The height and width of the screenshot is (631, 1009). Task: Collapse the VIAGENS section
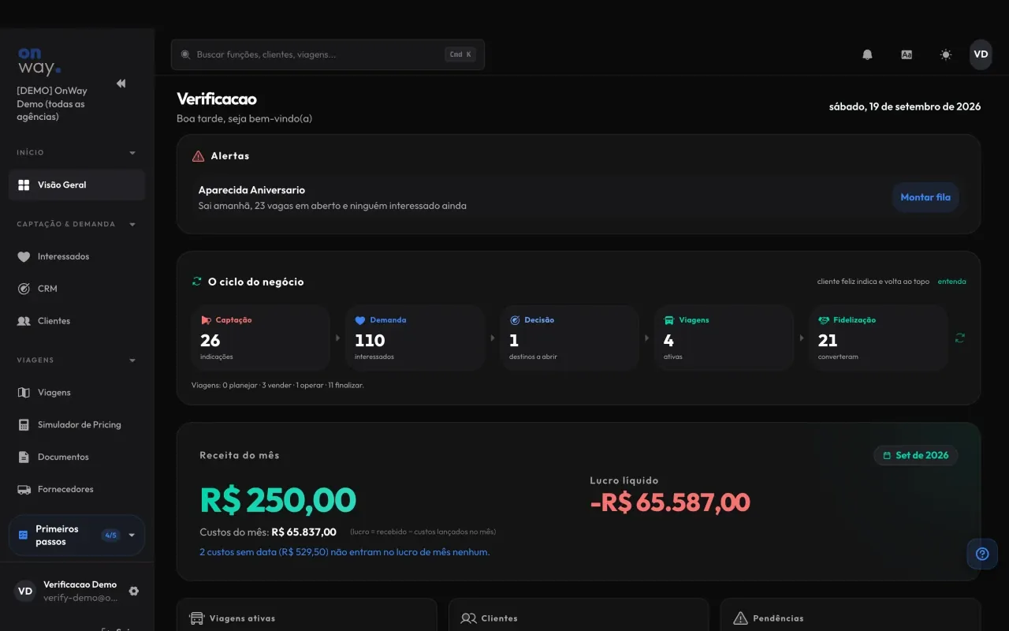click(76, 360)
